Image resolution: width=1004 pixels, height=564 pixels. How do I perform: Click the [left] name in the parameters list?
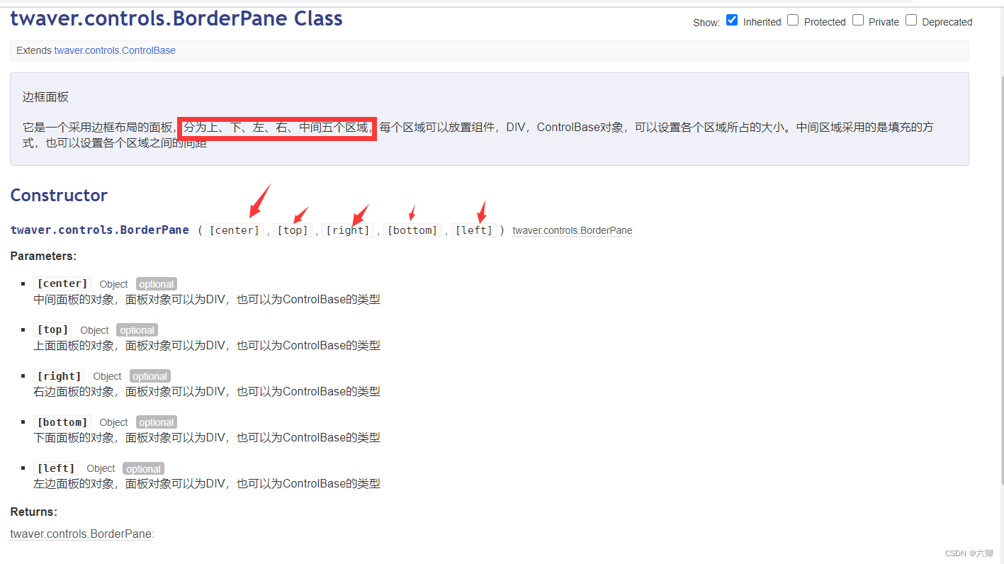tap(56, 468)
